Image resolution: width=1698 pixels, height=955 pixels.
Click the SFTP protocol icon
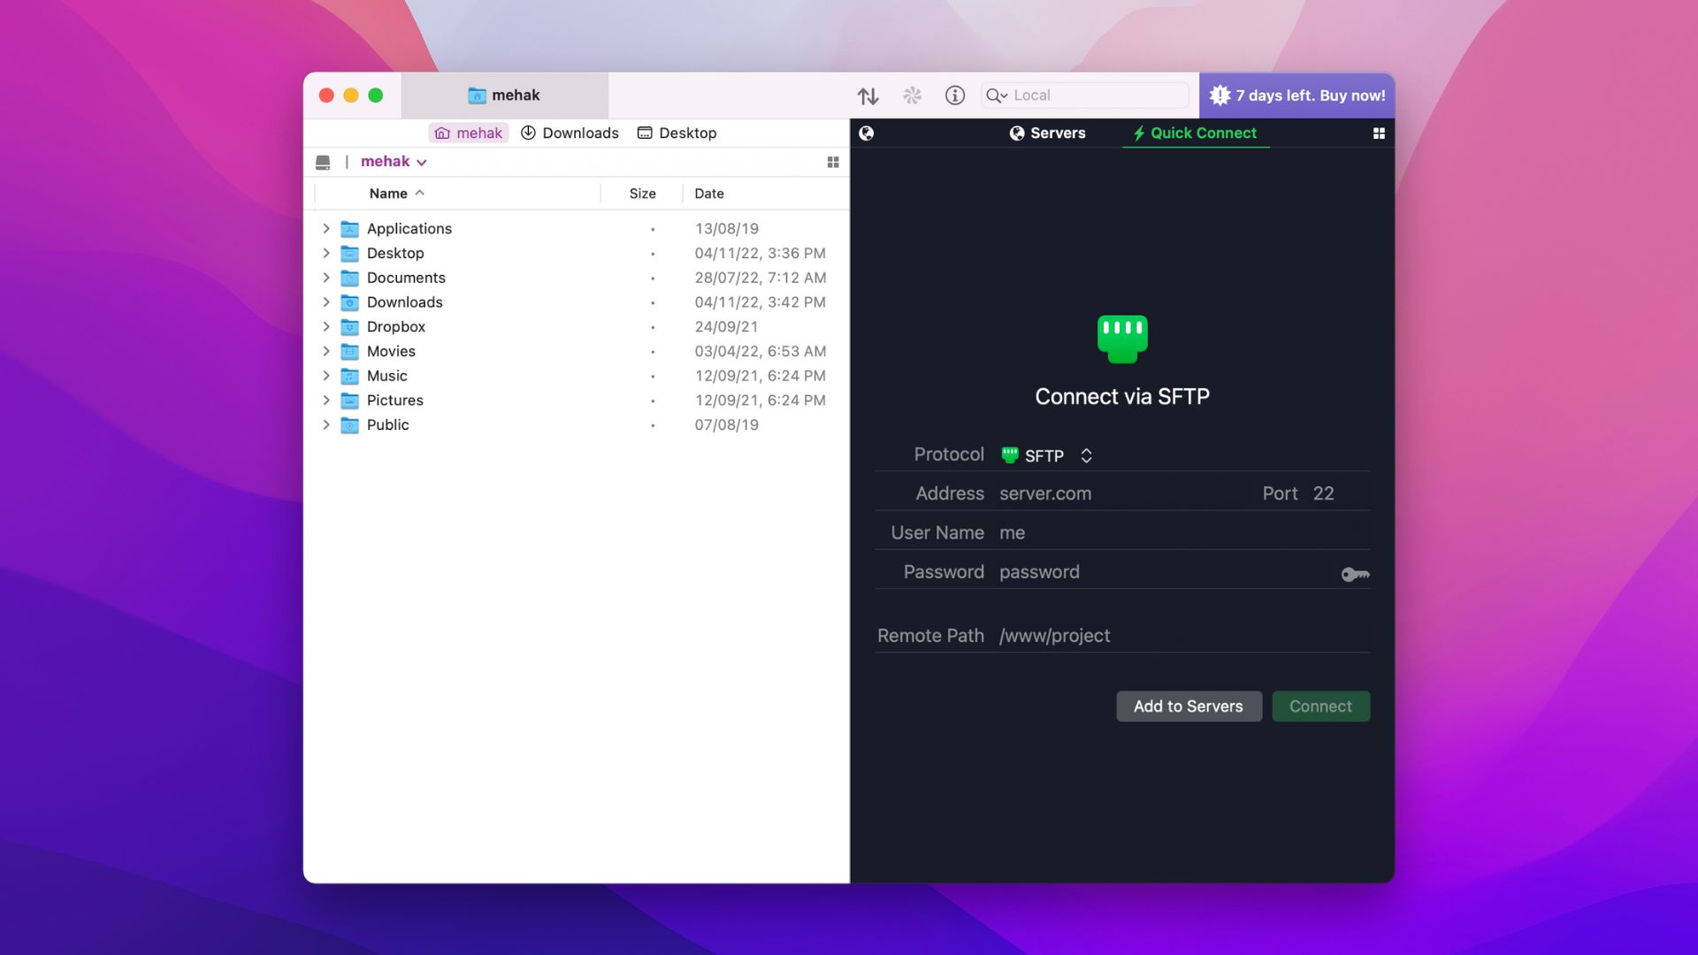pos(1009,455)
